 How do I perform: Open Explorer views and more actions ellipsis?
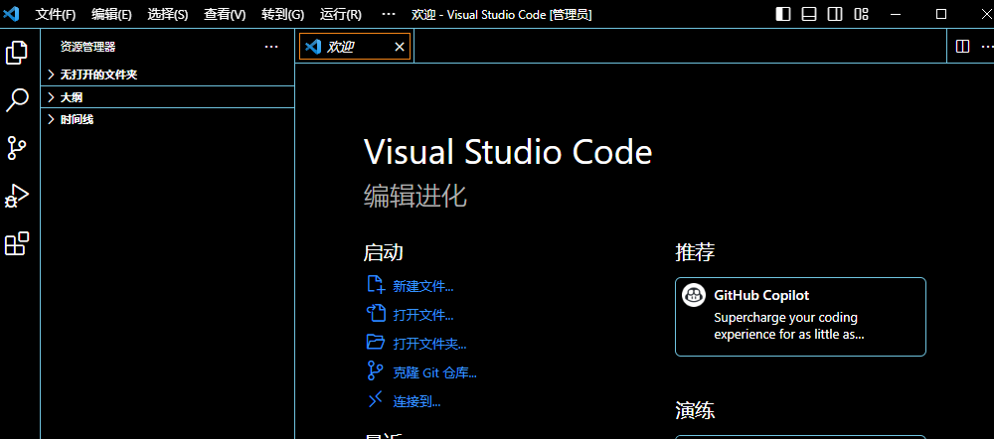coord(271,47)
